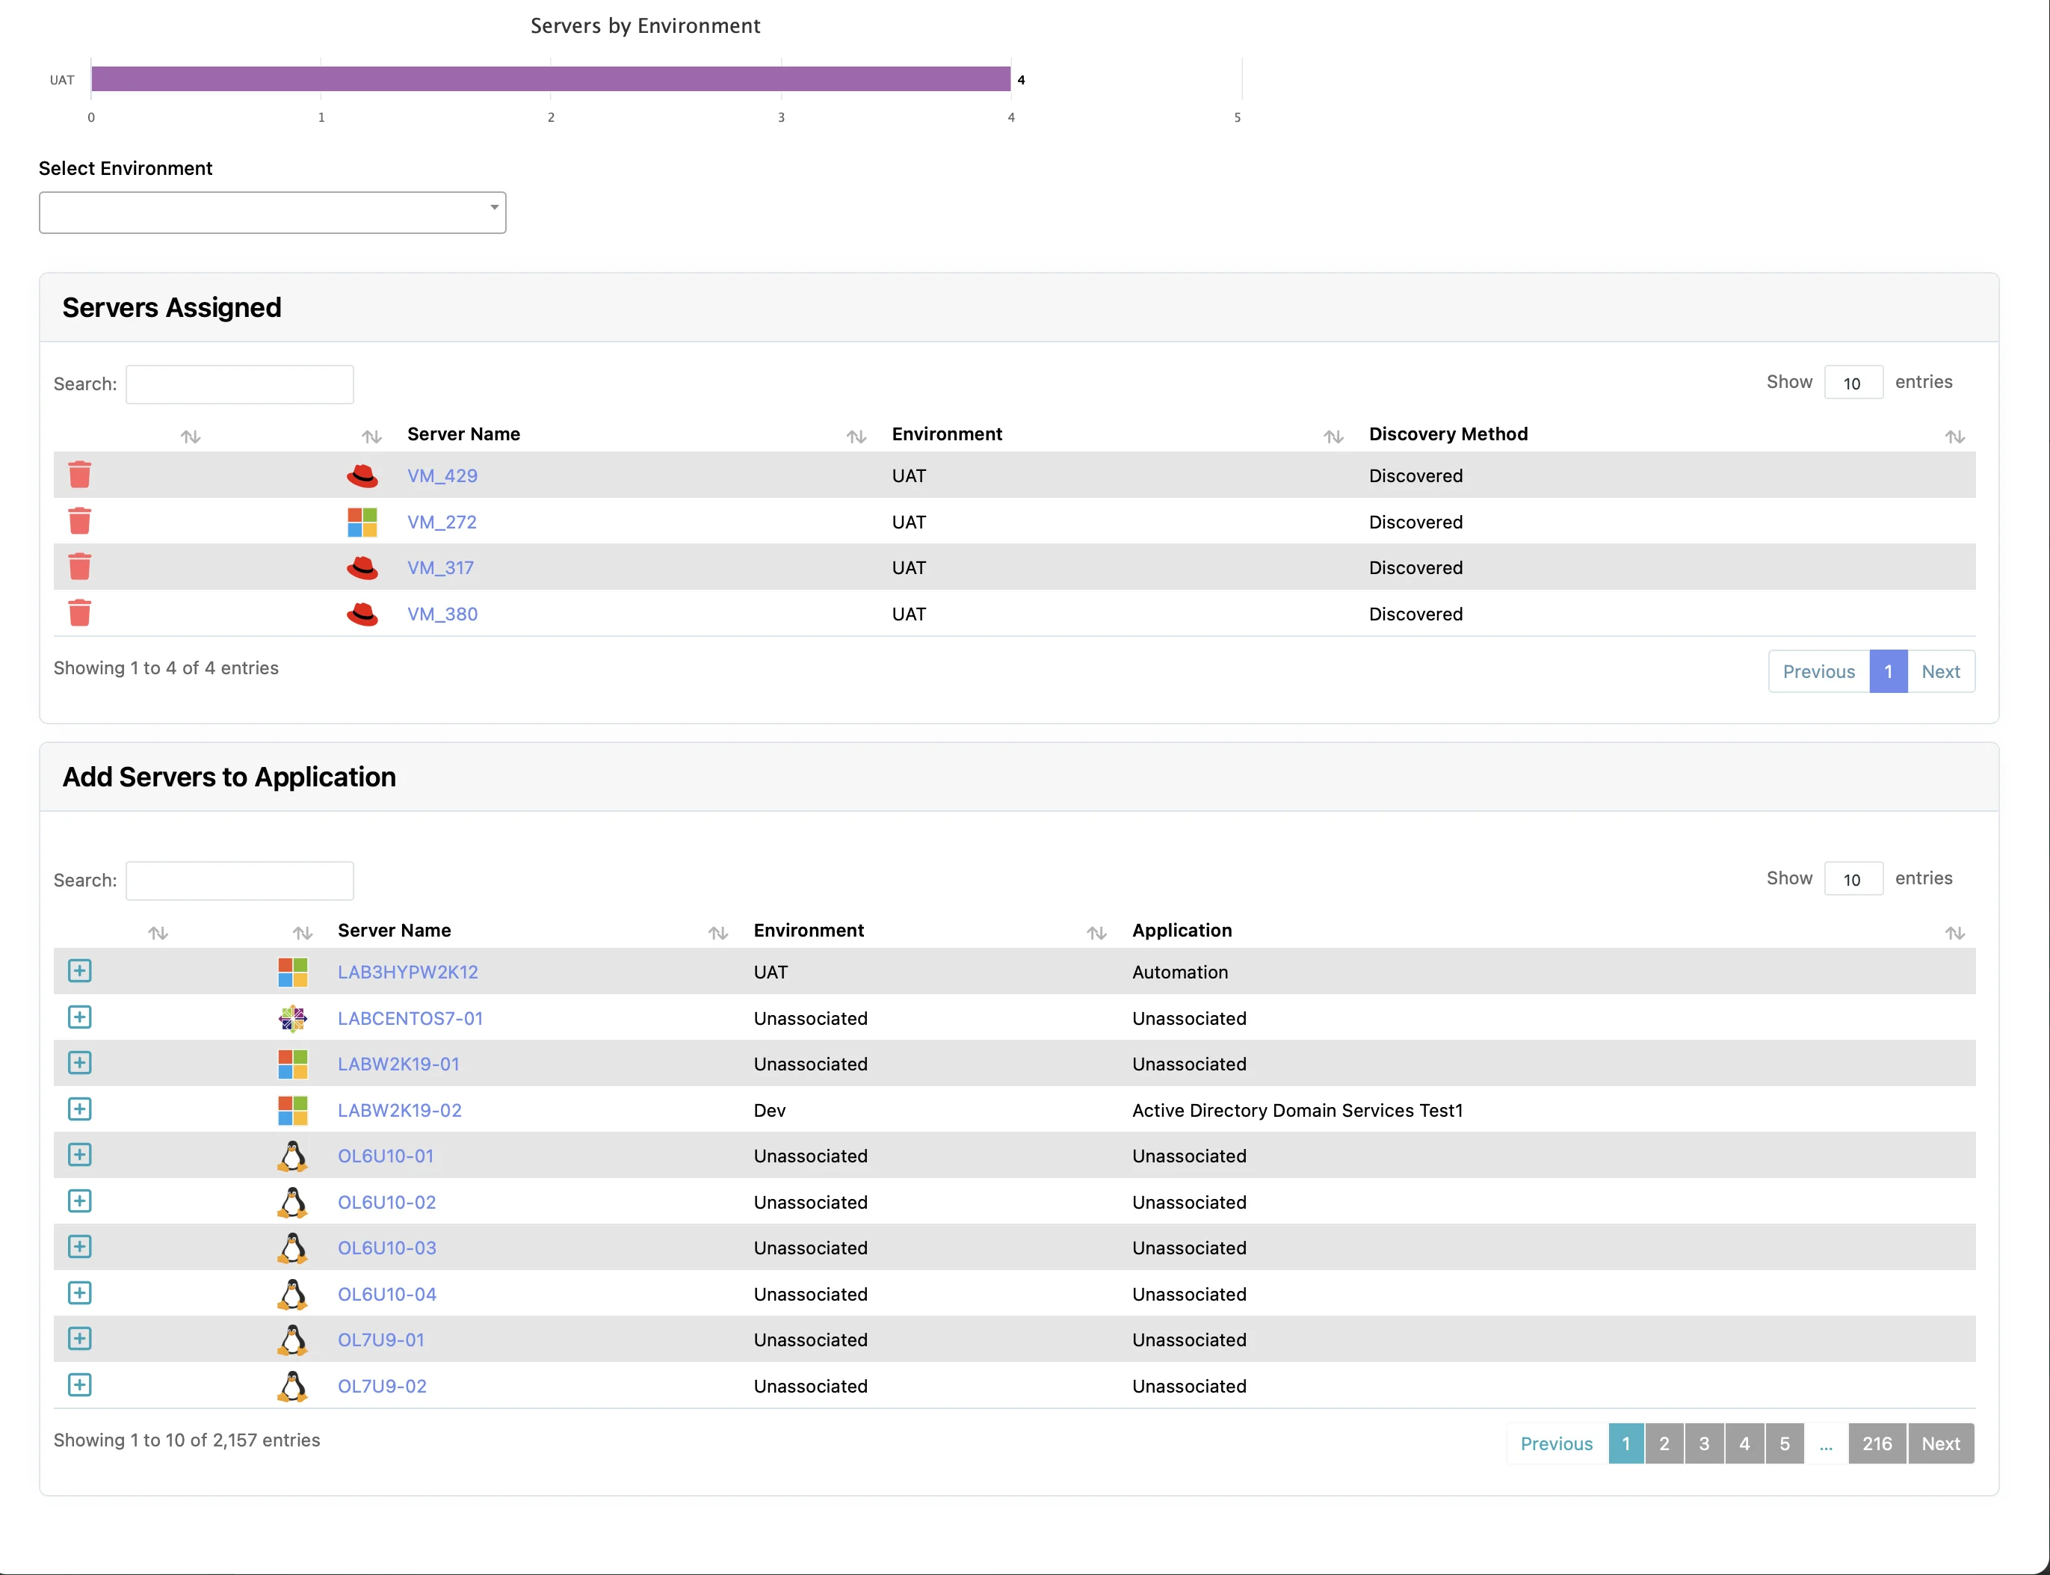This screenshot has width=2050, height=1575.
Task: Click the trash icon for VM_317
Action: [80, 567]
